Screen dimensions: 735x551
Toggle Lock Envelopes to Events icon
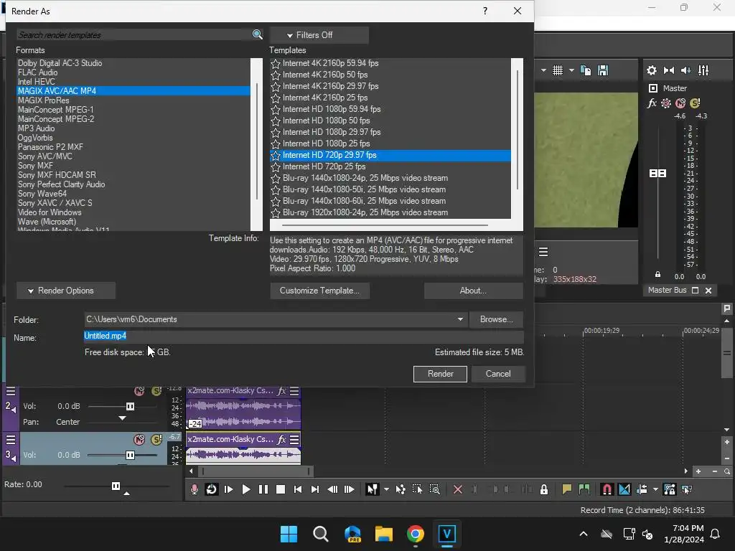(x=670, y=489)
